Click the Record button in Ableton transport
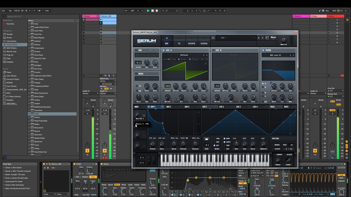Screen dimensions: 351x197 coord(157,11)
